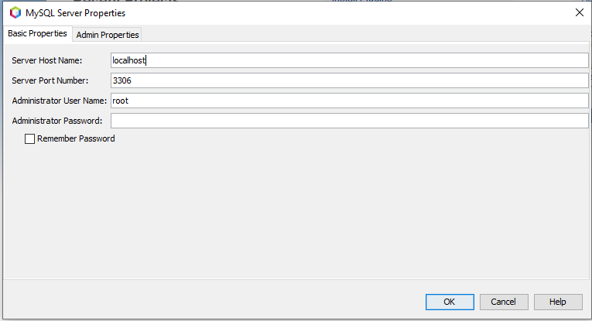
Task: Click into the Administrator Password field
Action: click(349, 121)
